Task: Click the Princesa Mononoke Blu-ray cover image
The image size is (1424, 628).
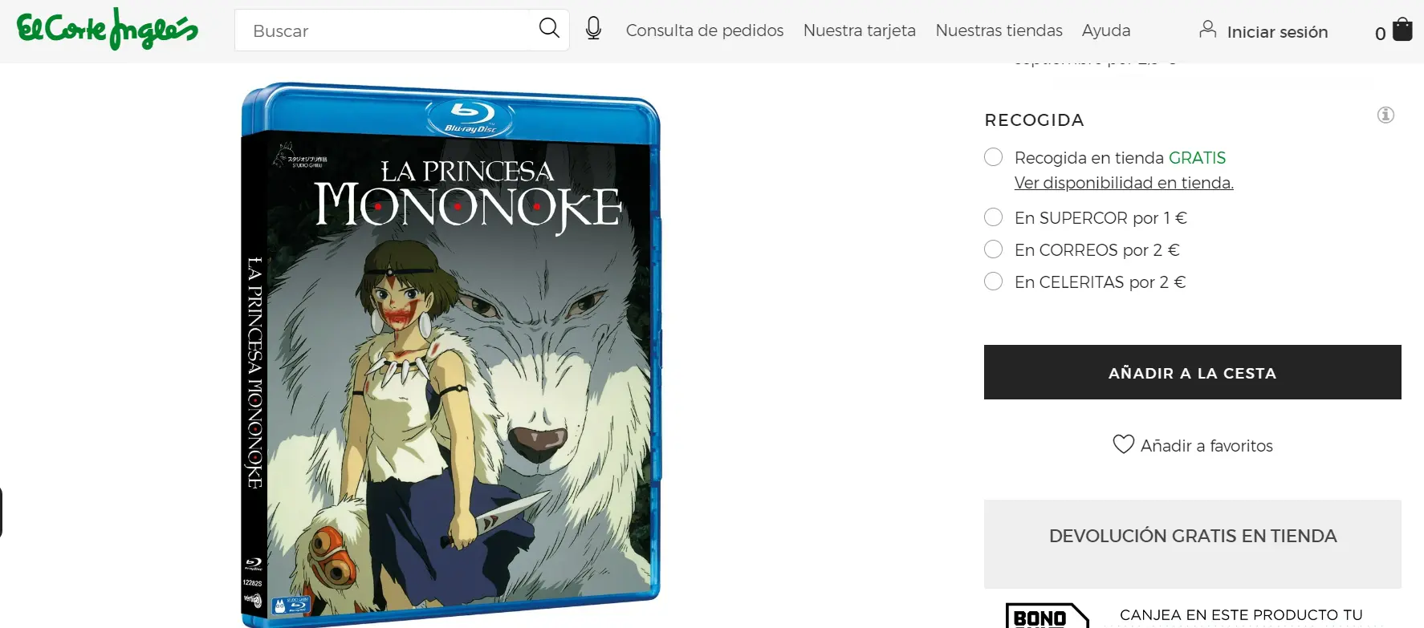Action: (x=451, y=355)
